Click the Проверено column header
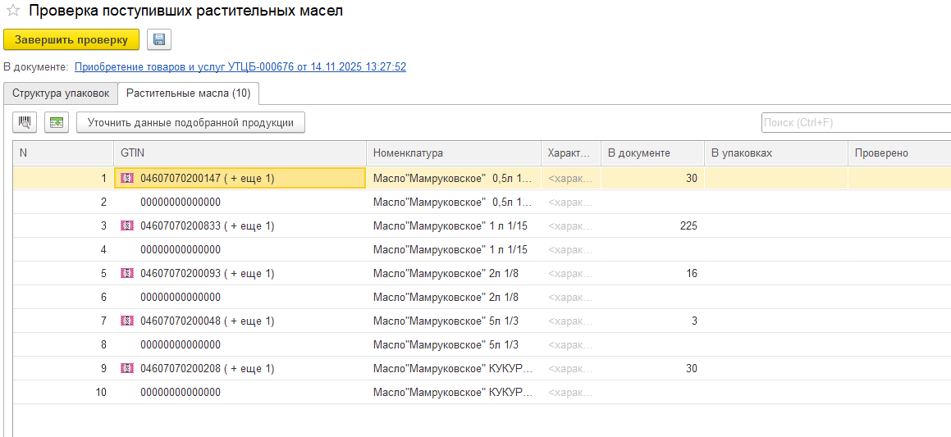 tap(880, 153)
